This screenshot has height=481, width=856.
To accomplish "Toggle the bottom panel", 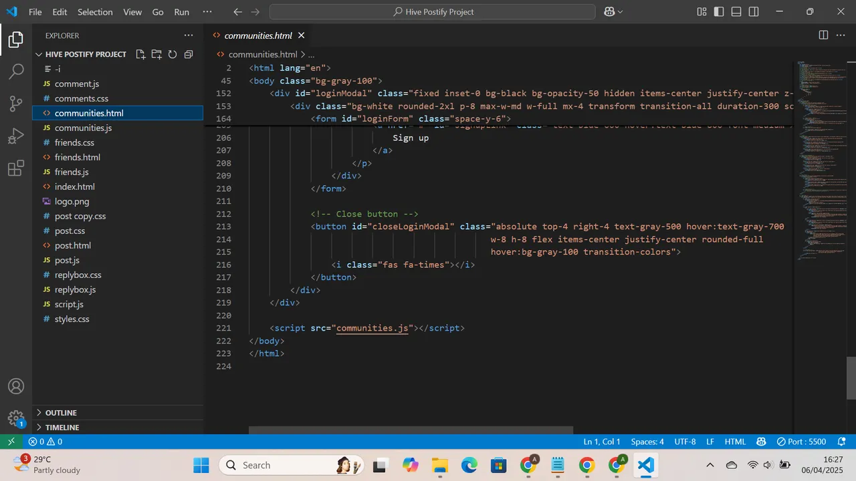I will point(736,12).
